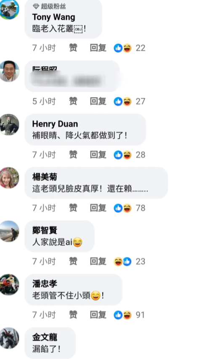Reply to the blurred comment
Viewport: 199px width, 359px height.
pyautogui.click(x=98, y=101)
